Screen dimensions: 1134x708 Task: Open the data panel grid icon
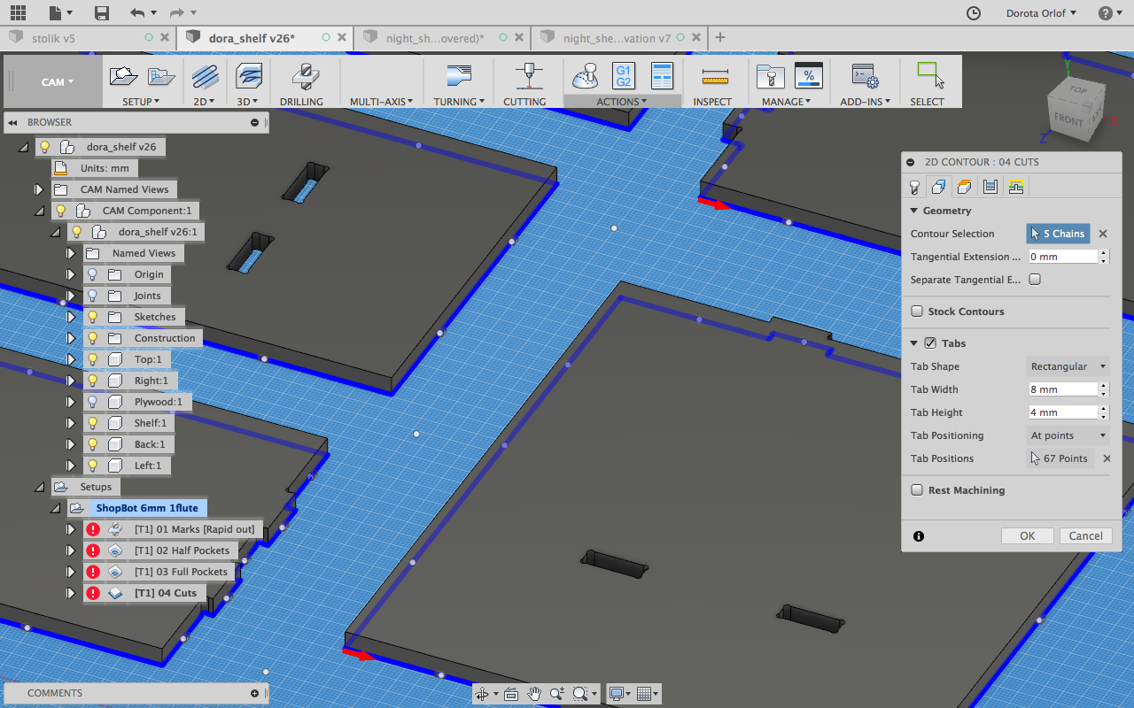tap(18, 12)
